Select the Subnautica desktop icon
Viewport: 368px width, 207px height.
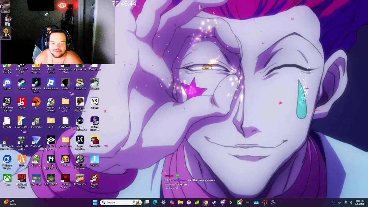coord(80,84)
